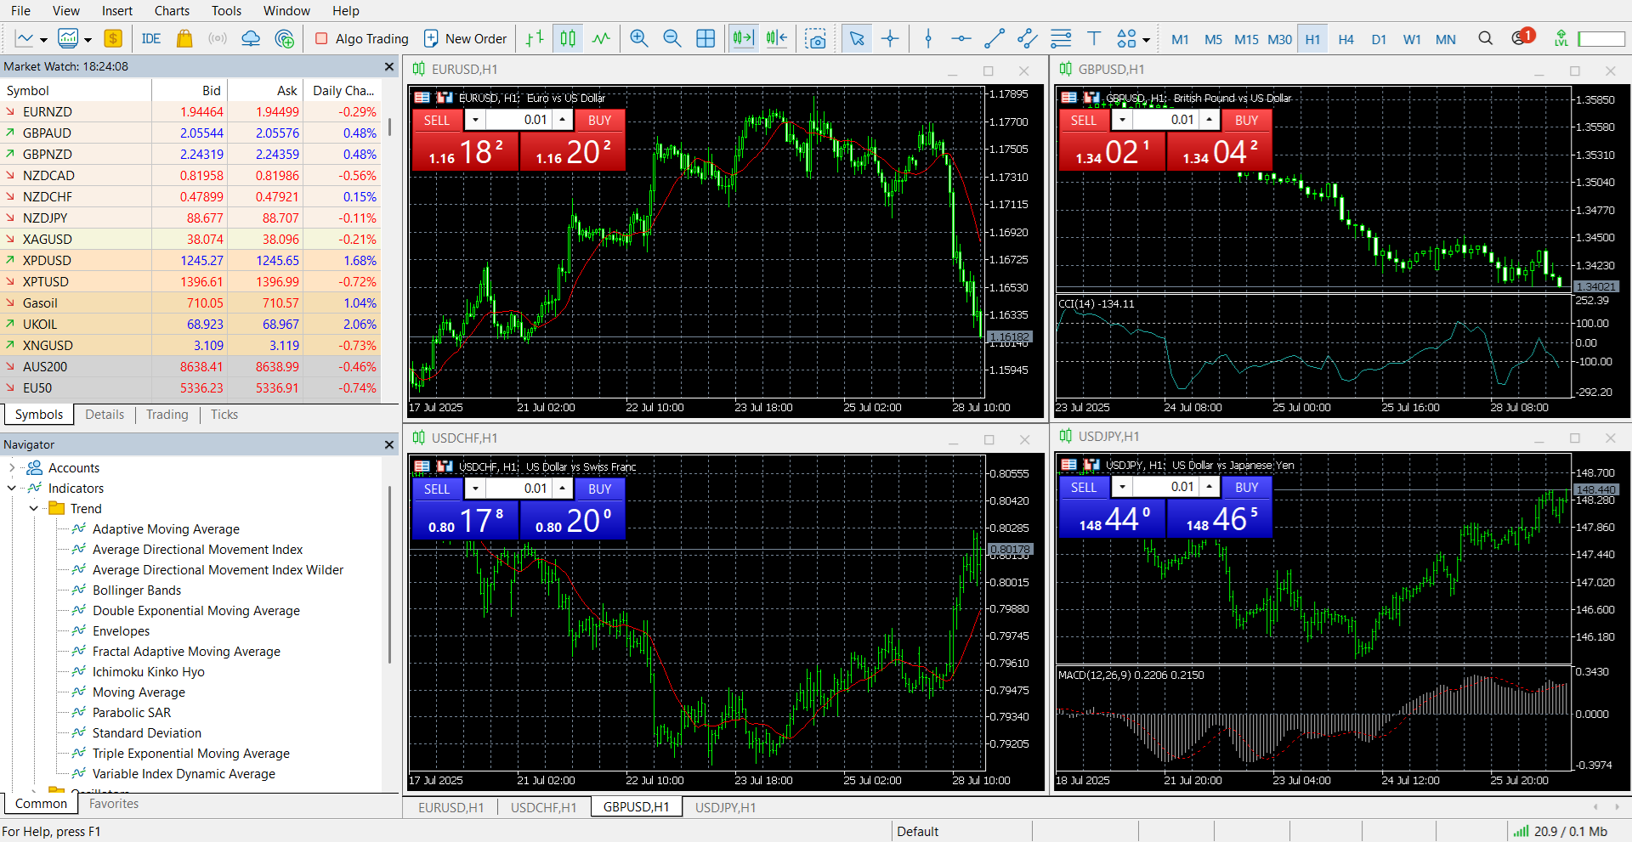Toggle Algo Trading on
The width and height of the screenshot is (1632, 842).
362,39
